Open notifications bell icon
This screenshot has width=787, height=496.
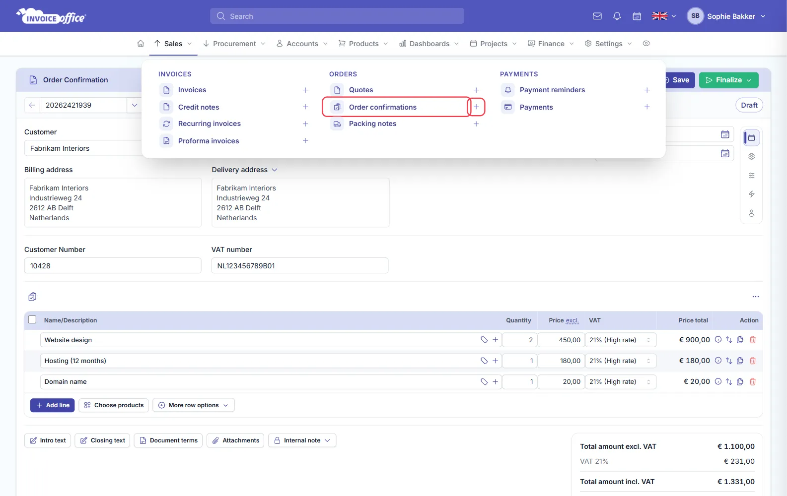pos(617,16)
